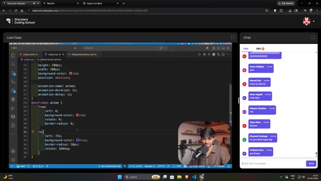321x181 pixels.
Task: Open File Explorer from the taskbar
Action: [179, 177]
